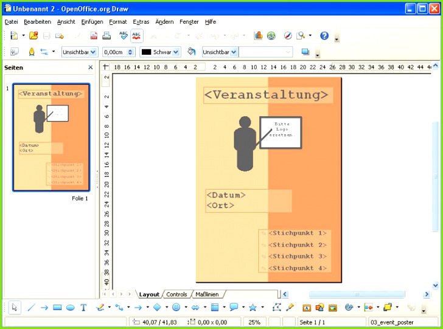The height and width of the screenshot is (329, 443).
Task: Select the Line with arrow tool
Action: point(44,307)
